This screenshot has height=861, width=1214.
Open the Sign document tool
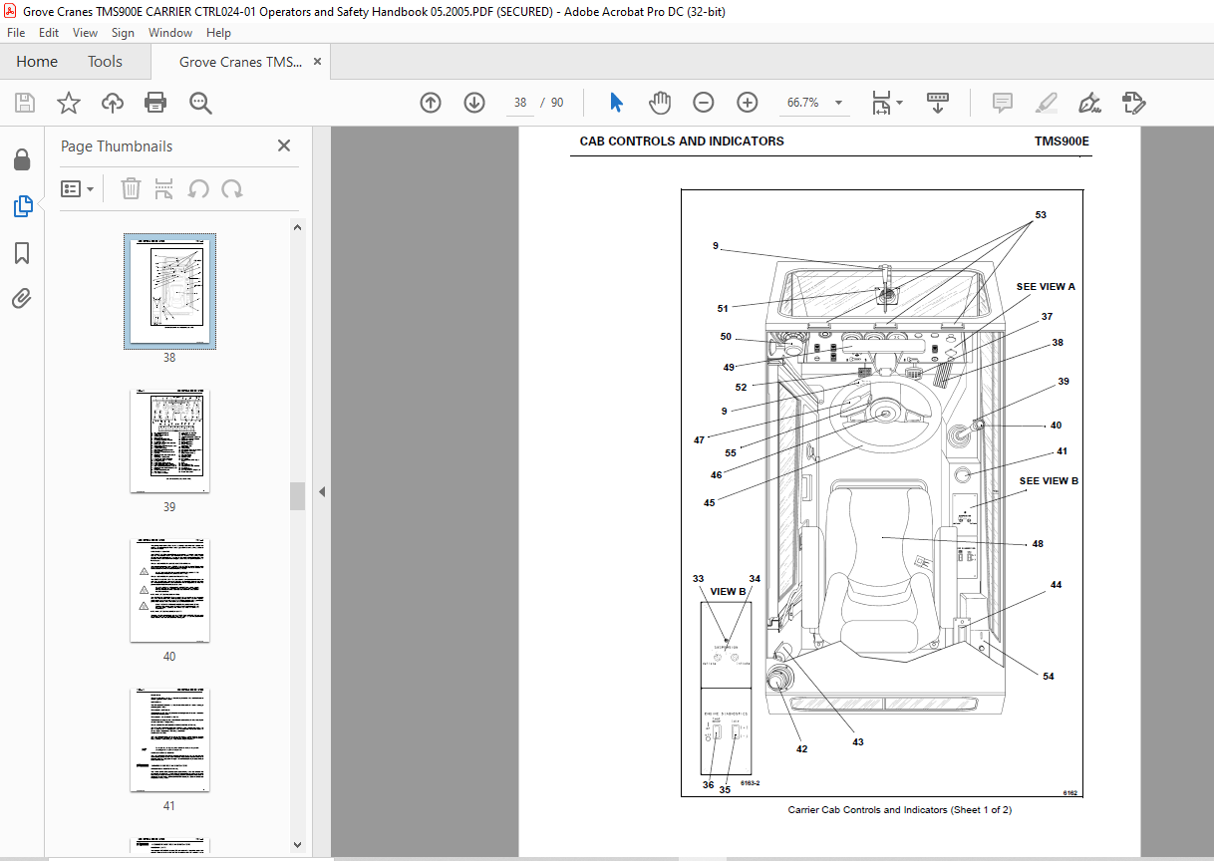pyautogui.click(x=1089, y=103)
